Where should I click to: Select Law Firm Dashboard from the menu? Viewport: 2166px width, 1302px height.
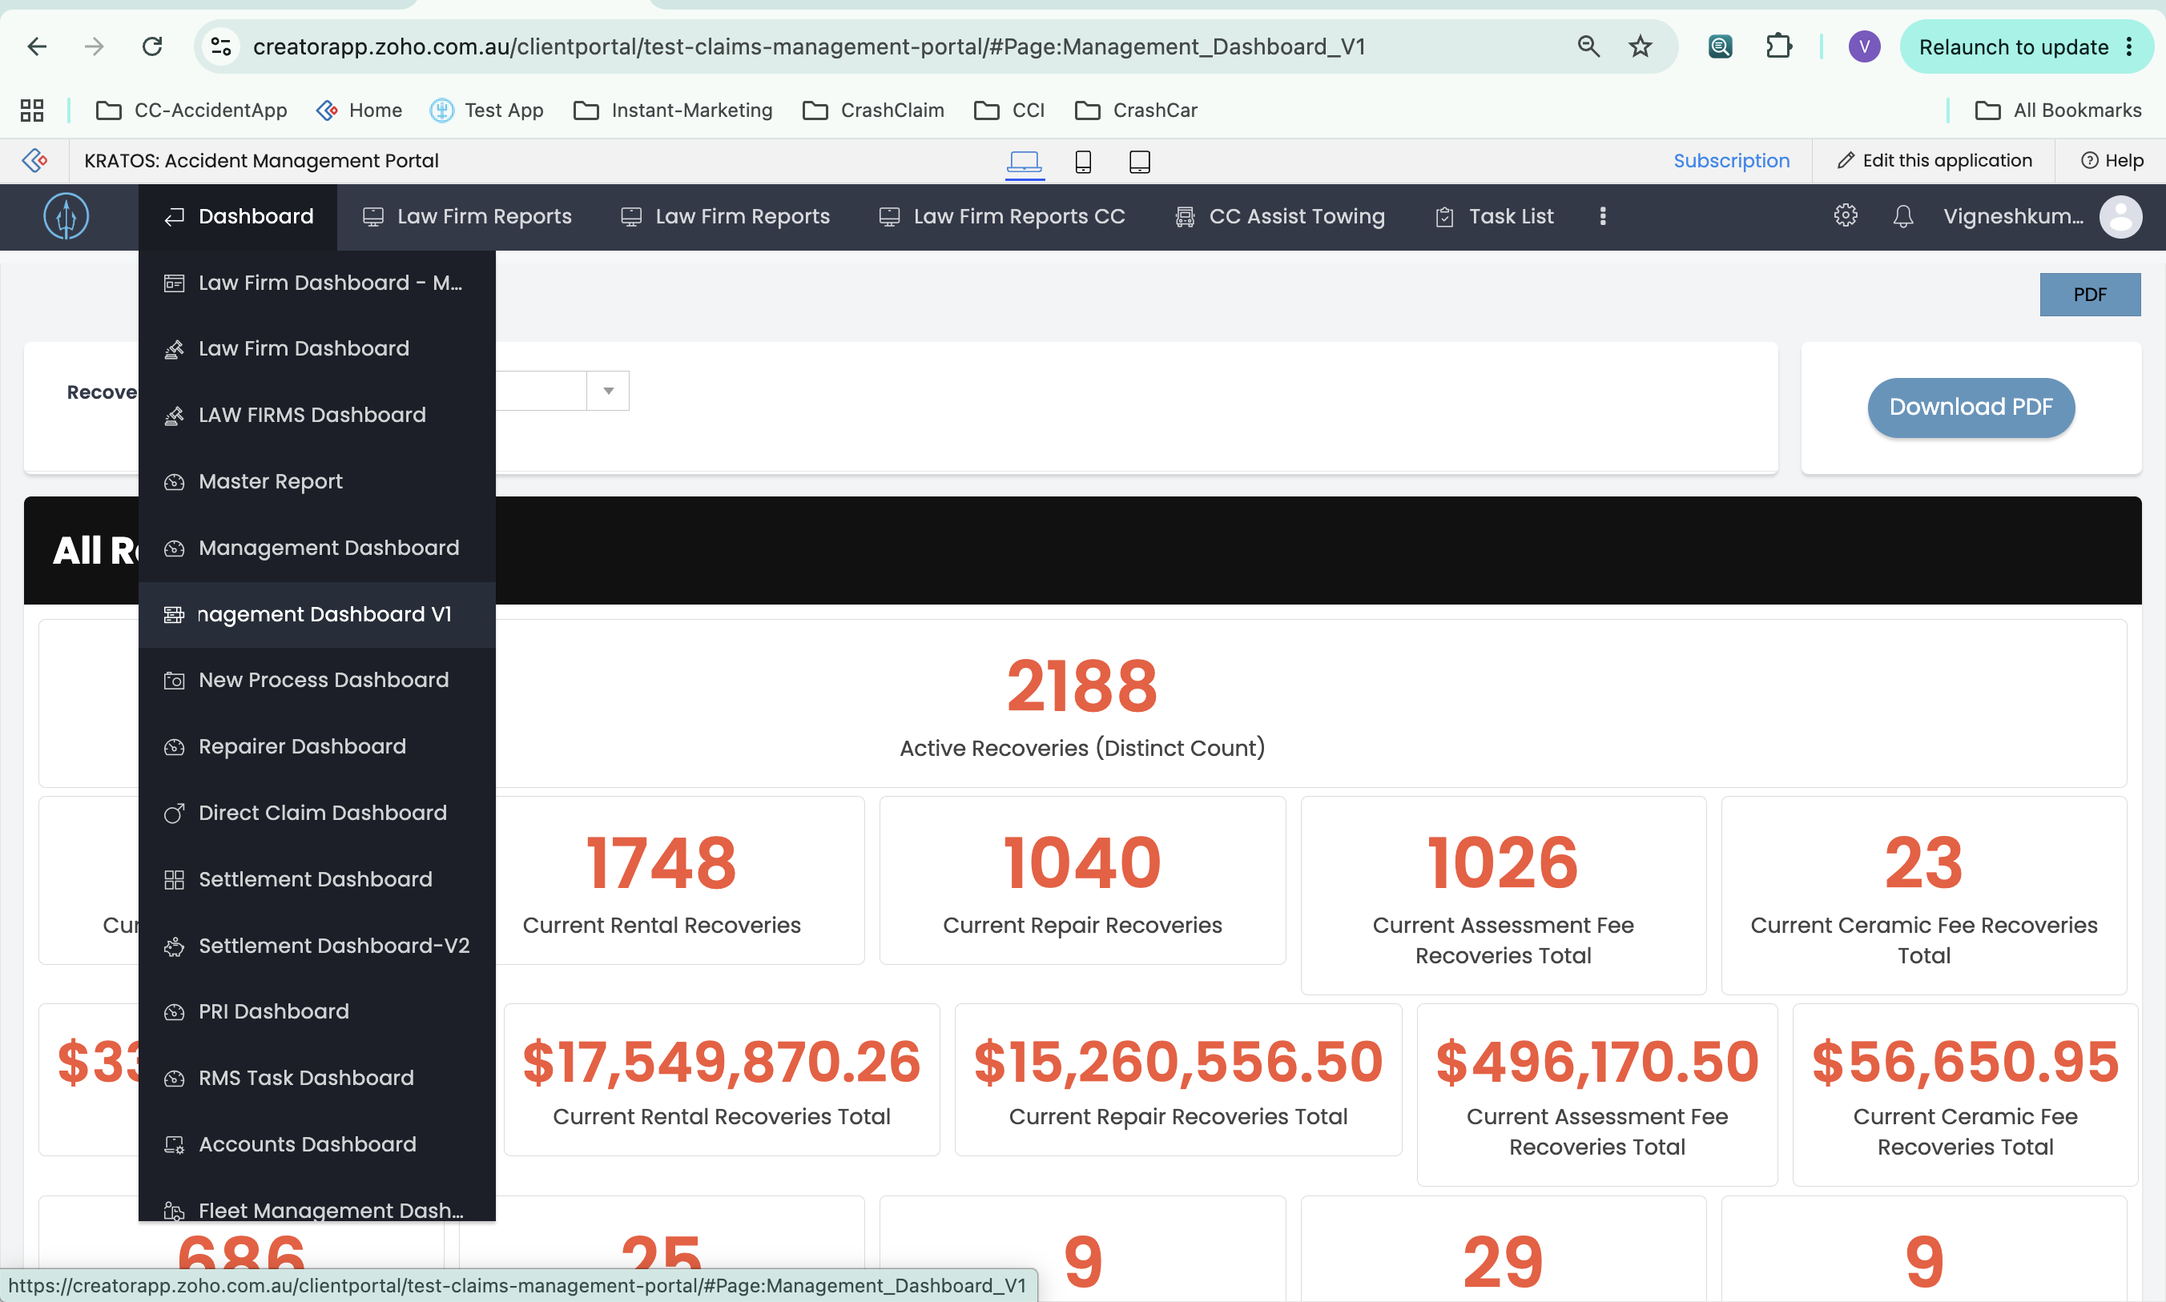pos(317,348)
